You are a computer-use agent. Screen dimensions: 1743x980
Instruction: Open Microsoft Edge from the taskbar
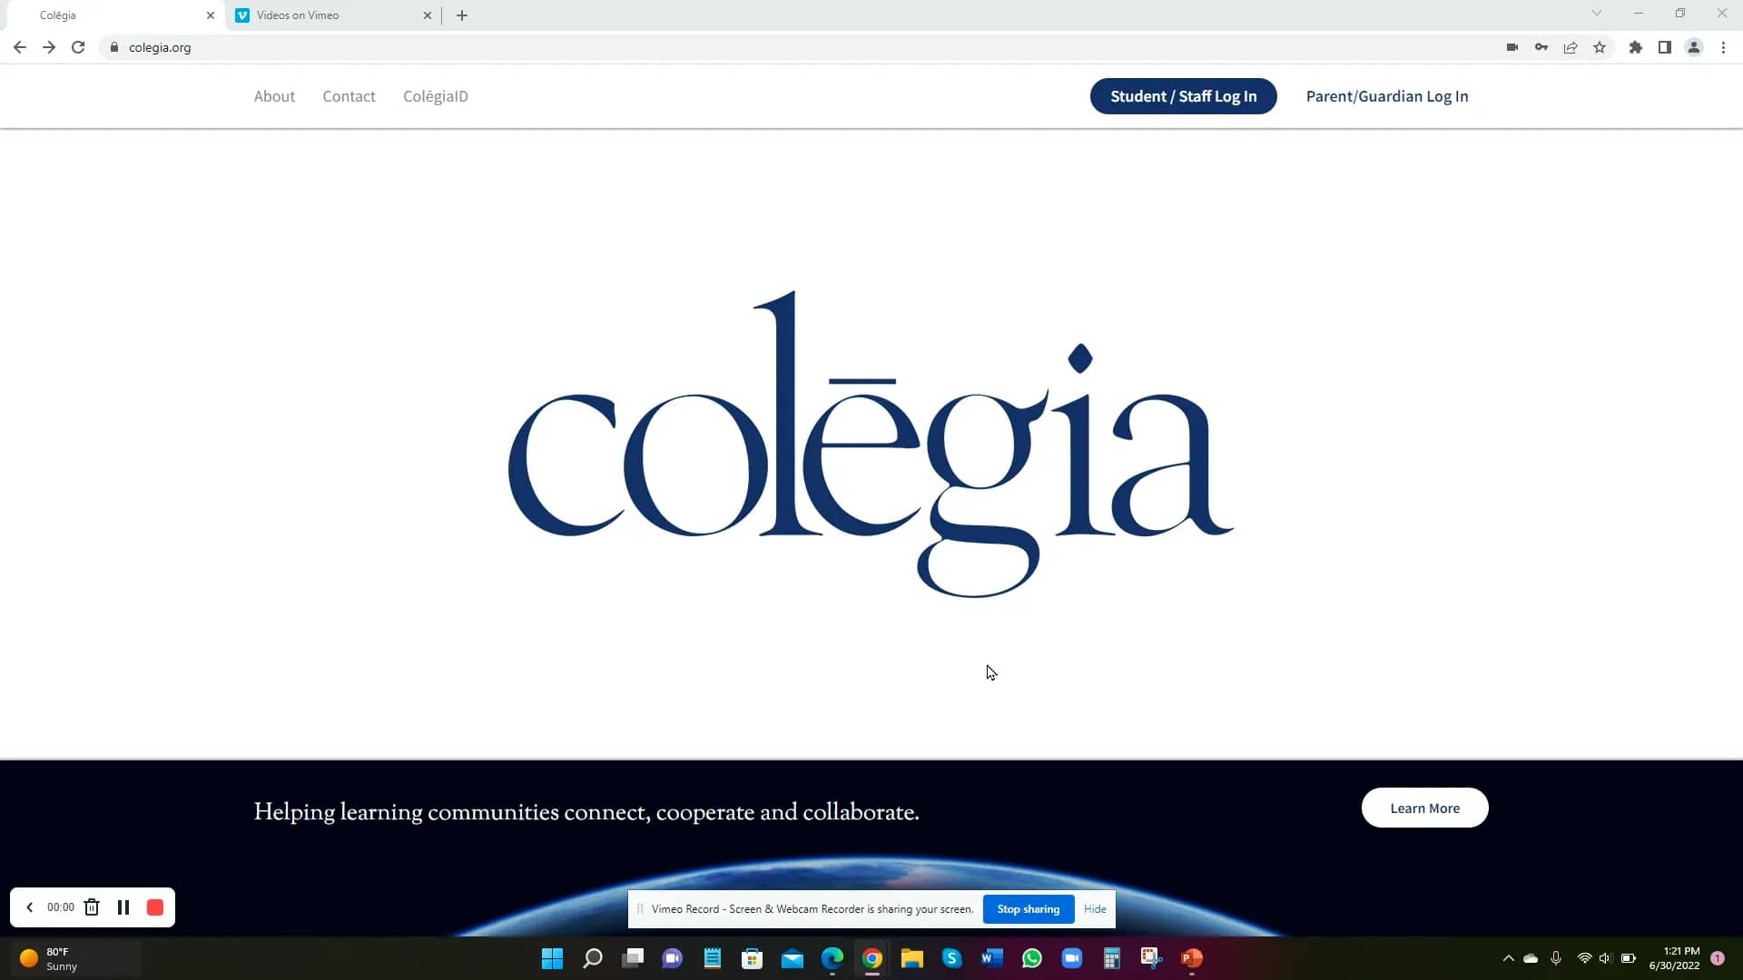[x=832, y=957]
